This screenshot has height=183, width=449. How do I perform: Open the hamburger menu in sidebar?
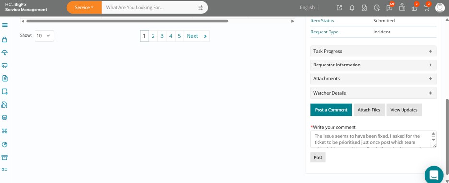pos(5,25)
